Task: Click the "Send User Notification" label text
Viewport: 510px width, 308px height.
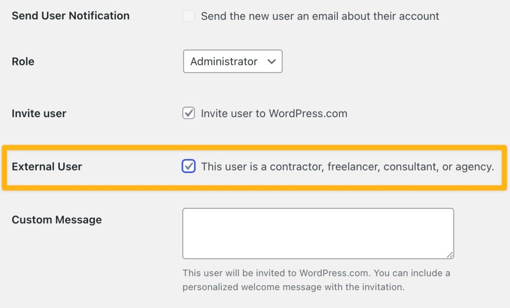Action: click(x=70, y=15)
